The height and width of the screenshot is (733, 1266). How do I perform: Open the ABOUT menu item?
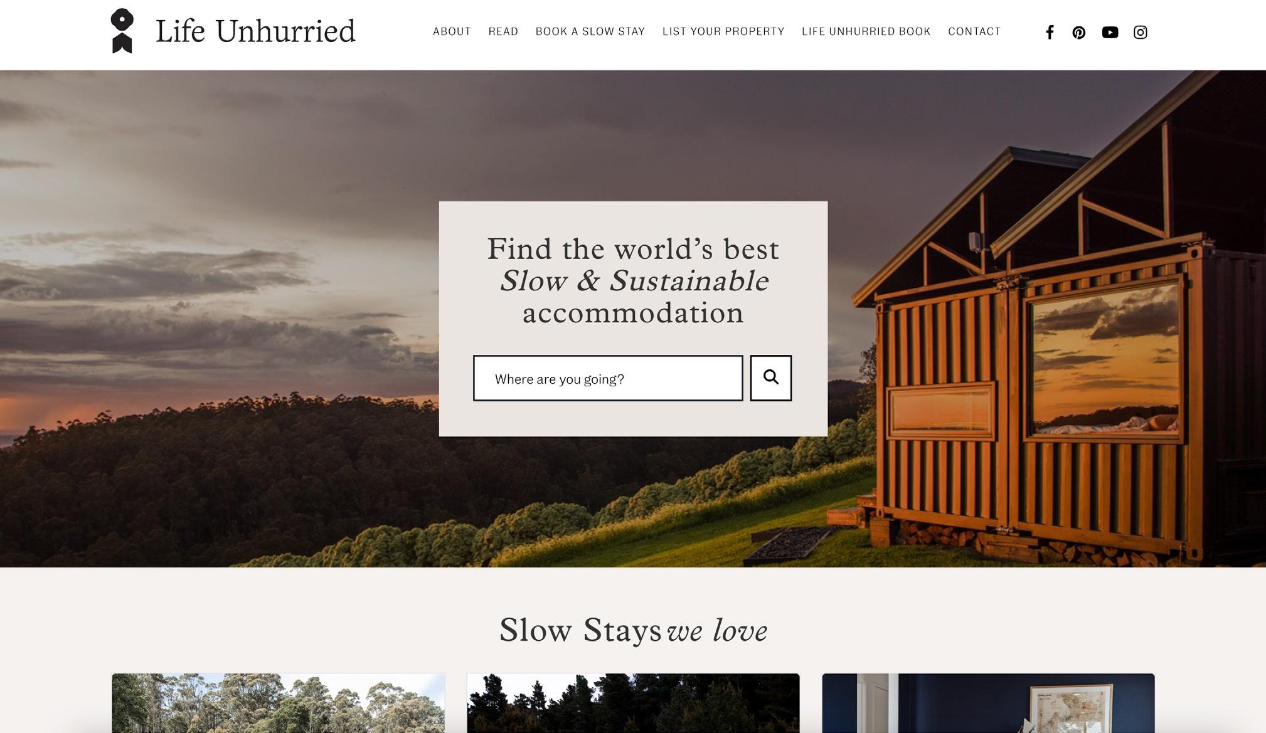452,31
